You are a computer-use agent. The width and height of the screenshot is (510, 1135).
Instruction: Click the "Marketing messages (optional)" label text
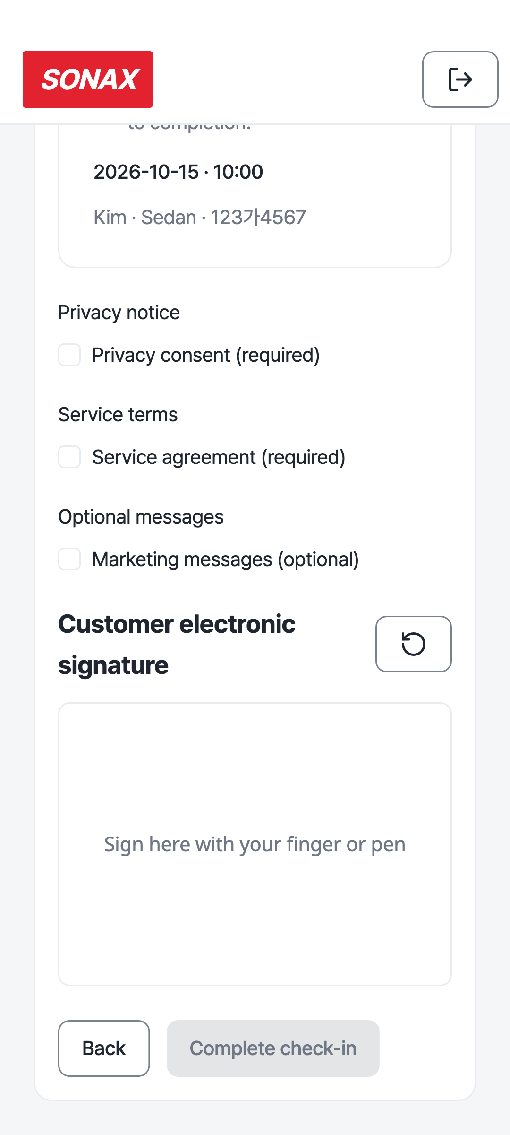226,559
